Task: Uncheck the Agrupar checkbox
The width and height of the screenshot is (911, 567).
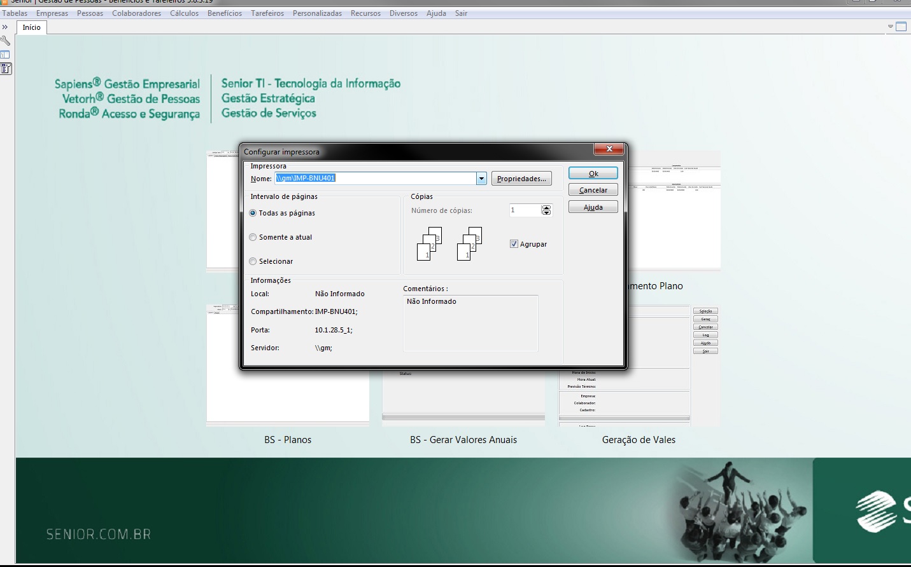Action: (x=514, y=244)
